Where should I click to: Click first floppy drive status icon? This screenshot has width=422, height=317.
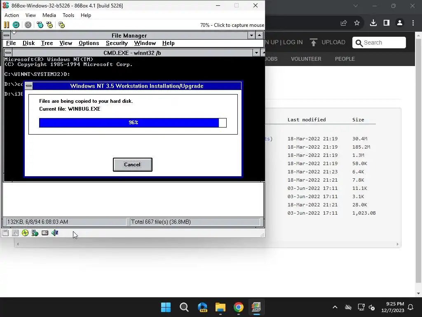5,233
